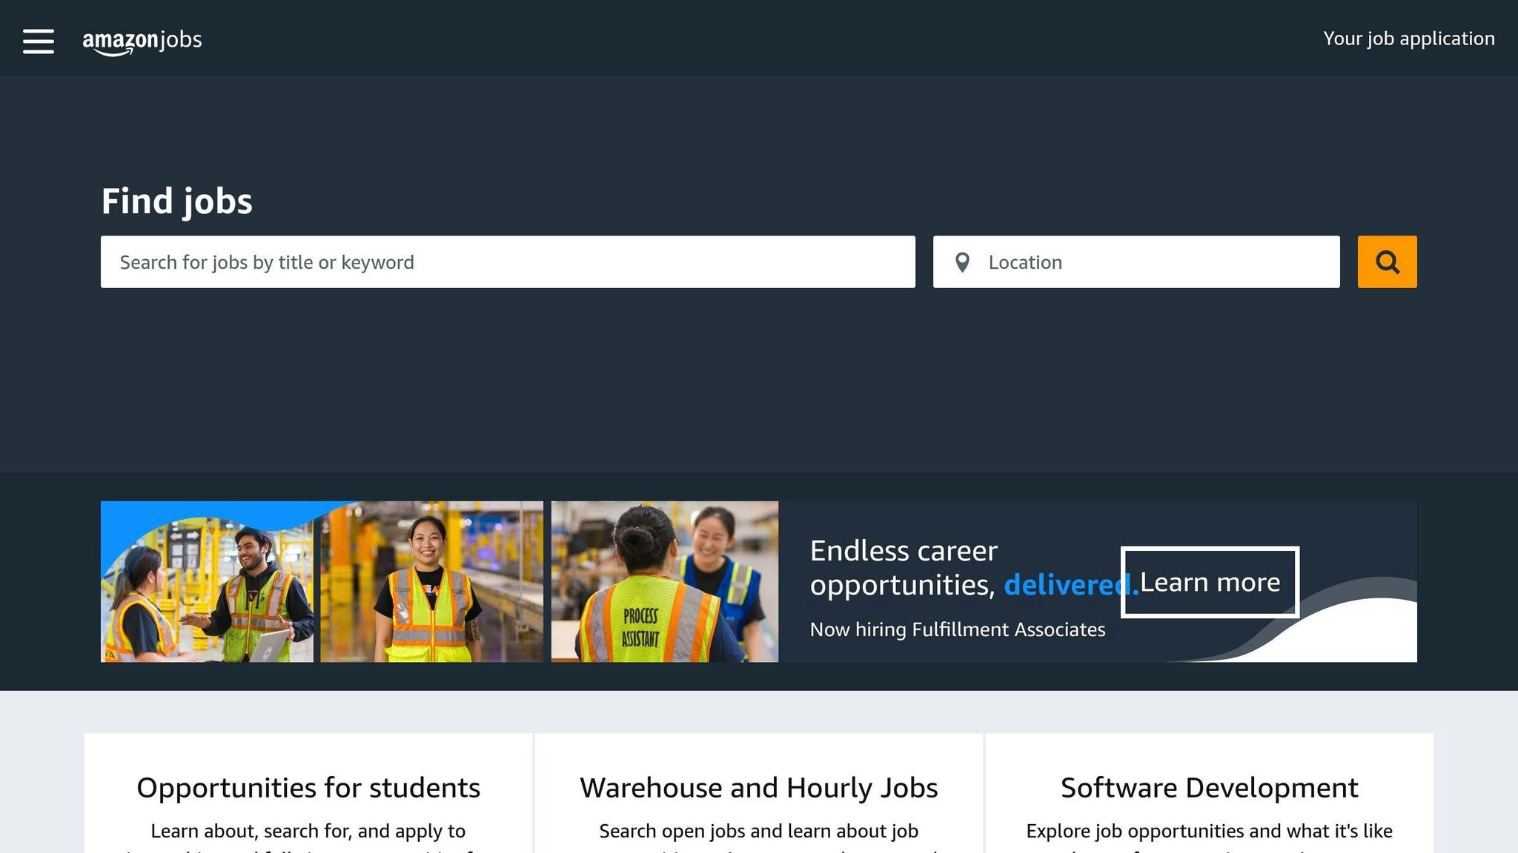This screenshot has height=853, width=1518.
Task: Focus the Location input field
Action: [x=1156, y=262]
